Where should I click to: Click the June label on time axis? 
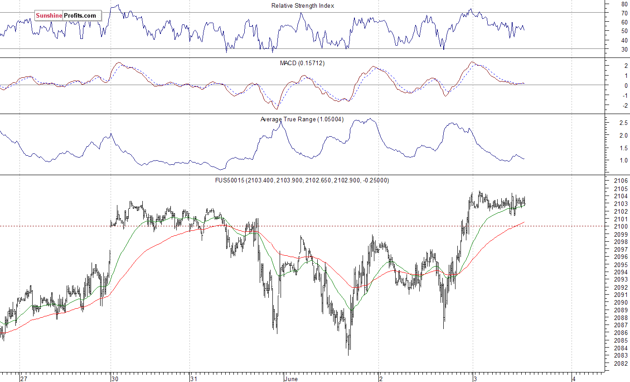[x=291, y=379]
